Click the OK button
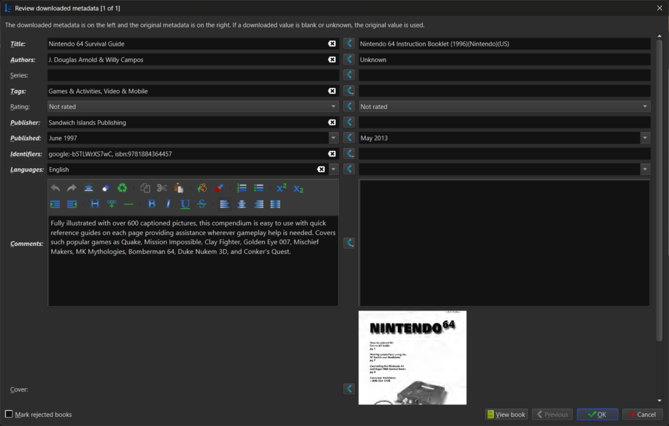Image resolution: width=669 pixels, height=426 pixels. click(x=597, y=414)
